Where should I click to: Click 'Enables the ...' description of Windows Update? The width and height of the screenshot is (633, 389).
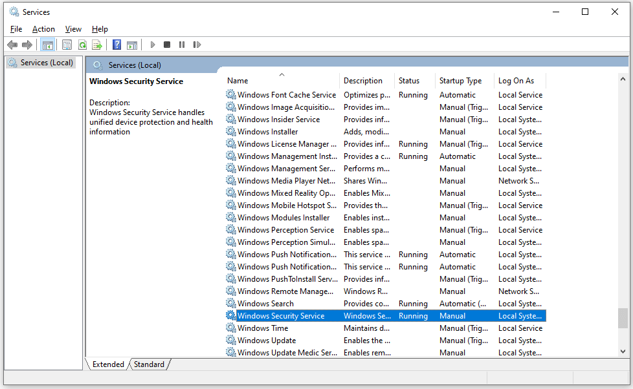[x=367, y=341]
